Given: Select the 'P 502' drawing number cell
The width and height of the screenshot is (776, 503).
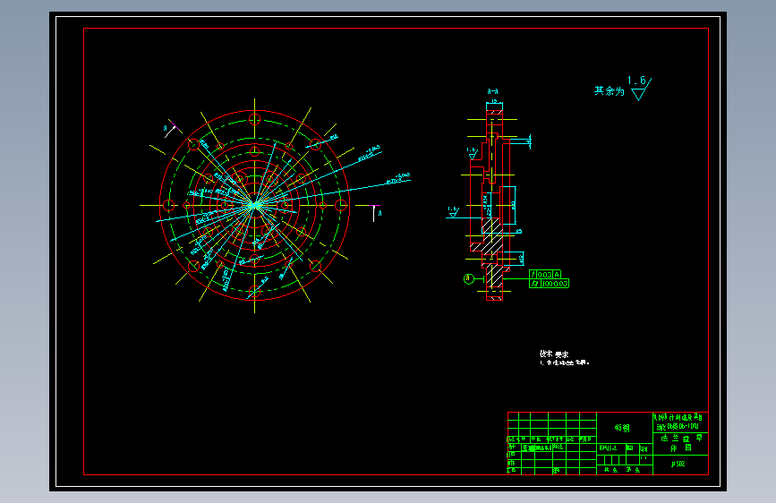Looking at the screenshot, I should pos(680,465).
